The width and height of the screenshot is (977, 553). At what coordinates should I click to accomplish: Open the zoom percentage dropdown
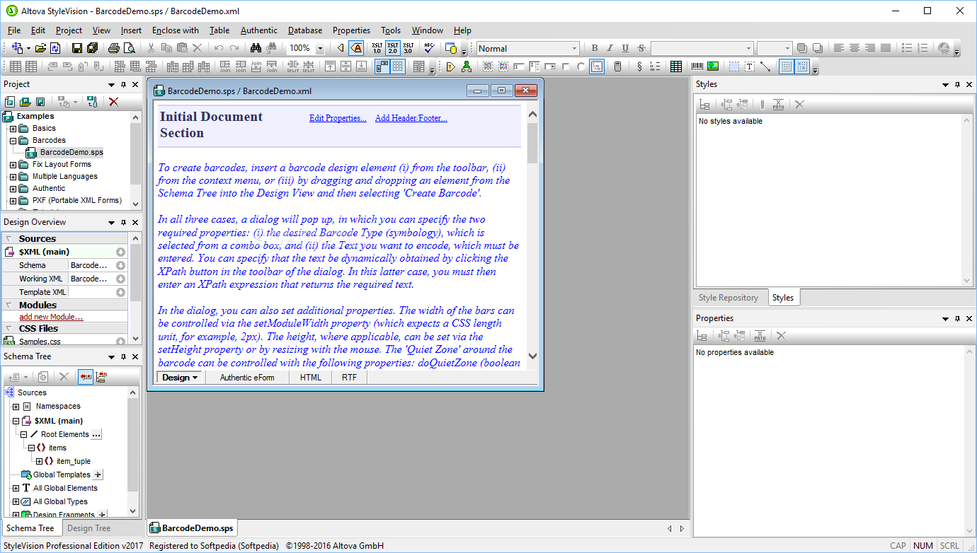[x=320, y=48]
